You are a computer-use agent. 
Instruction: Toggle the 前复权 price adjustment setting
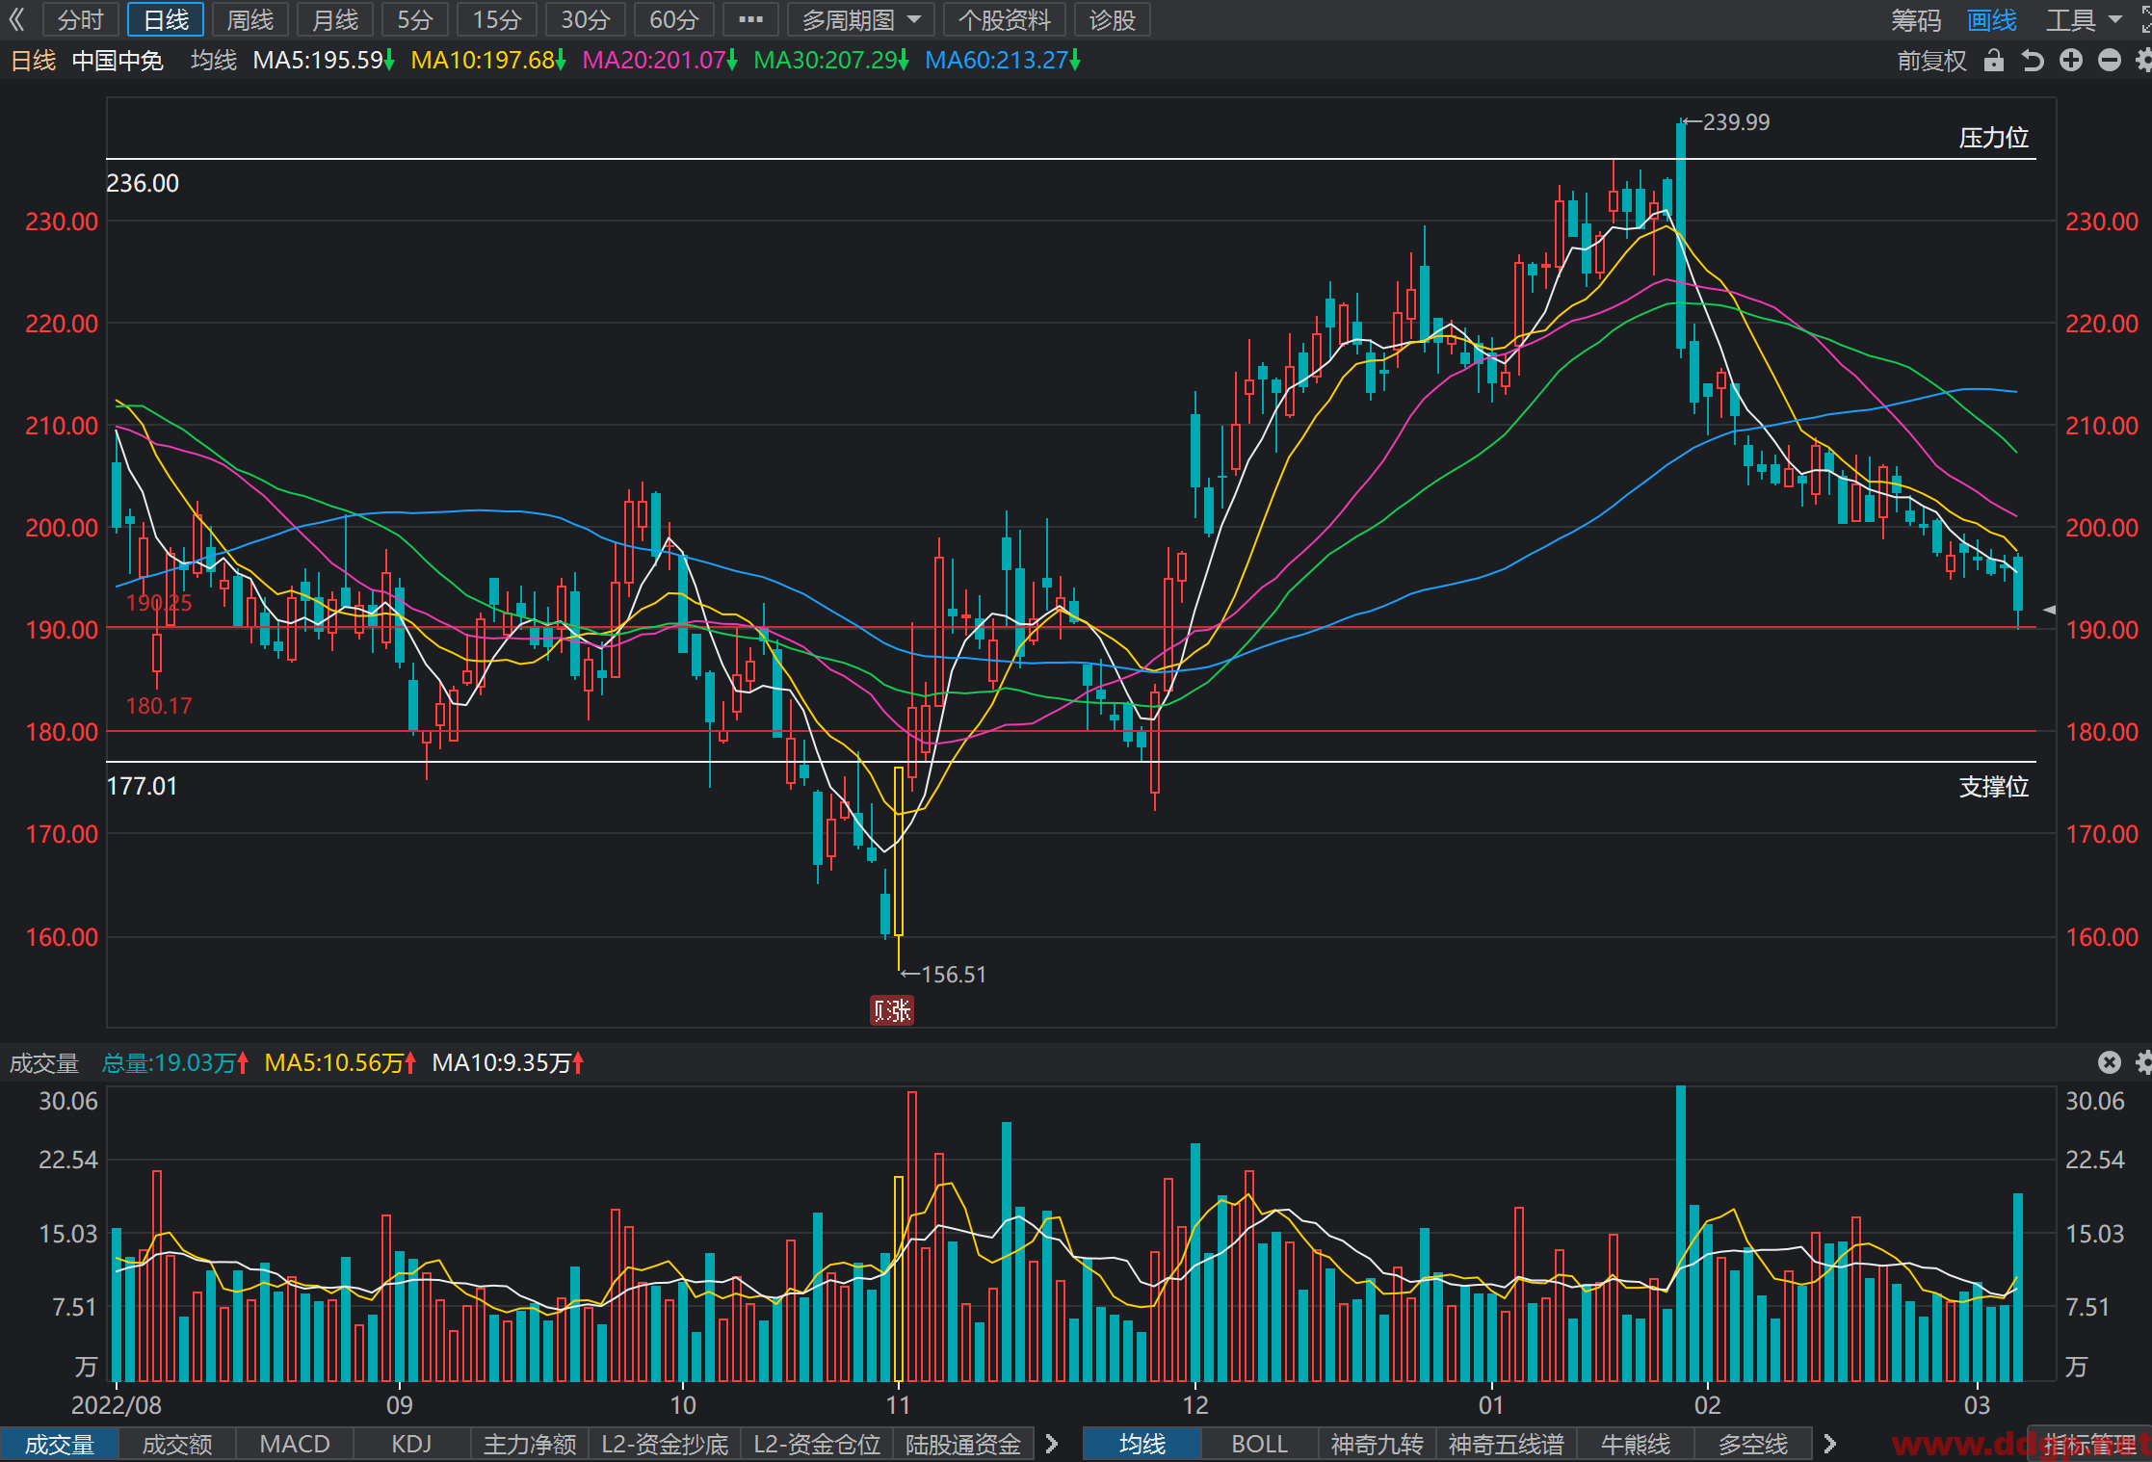coord(1931,61)
